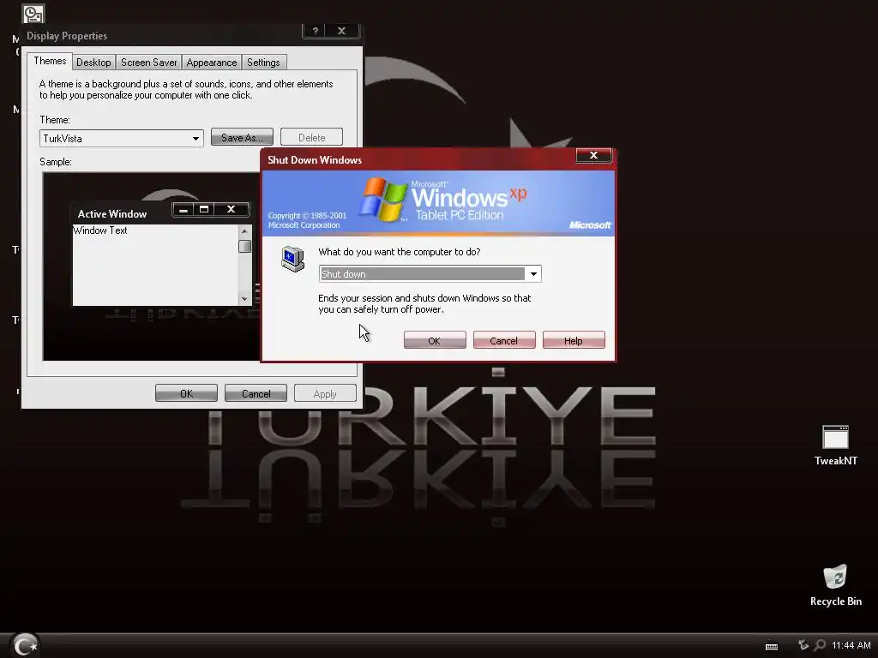This screenshot has width=878, height=658.
Task: Click the sample window scrollbar up arrow
Action: [x=244, y=231]
